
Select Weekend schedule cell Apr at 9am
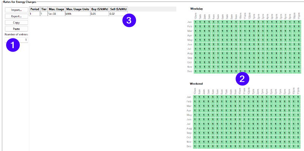coord(235,110)
